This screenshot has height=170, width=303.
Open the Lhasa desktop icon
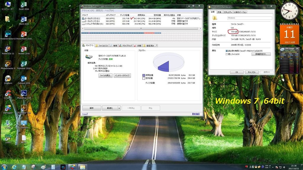coord(8,139)
